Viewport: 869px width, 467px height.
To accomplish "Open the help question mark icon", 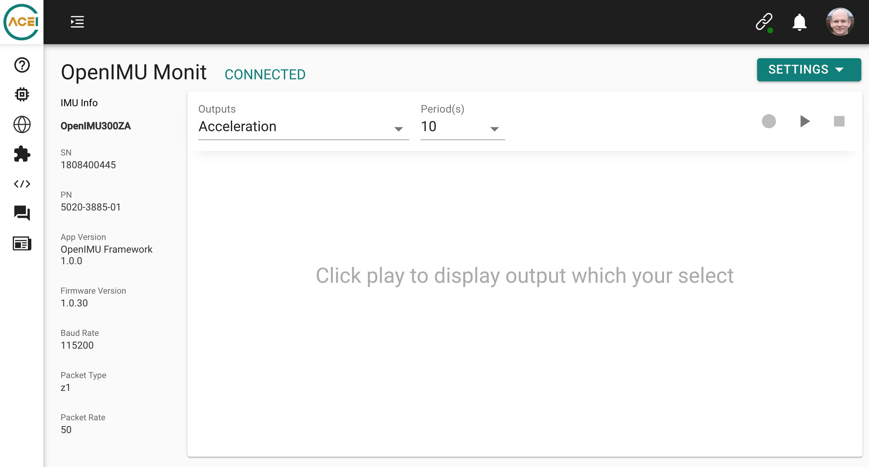I will click(x=22, y=65).
